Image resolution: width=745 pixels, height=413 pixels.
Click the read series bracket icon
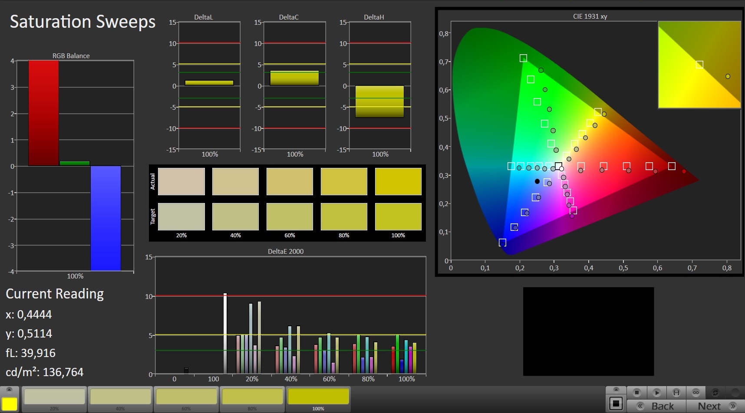(x=676, y=393)
